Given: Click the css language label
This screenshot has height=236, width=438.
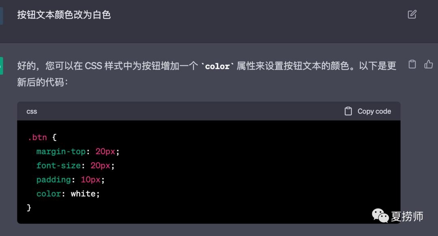Looking at the screenshot, I should [x=32, y=112].
